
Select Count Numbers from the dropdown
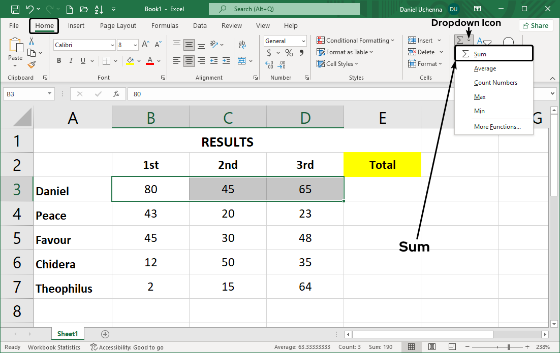coord(495,82)
